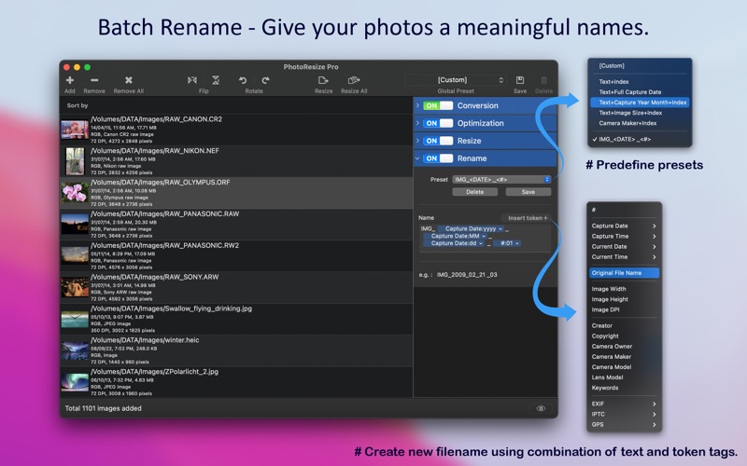Screen dimensions: 747x466
Task: Click the Delete global preset trash icon
Action: coord(543,80)
